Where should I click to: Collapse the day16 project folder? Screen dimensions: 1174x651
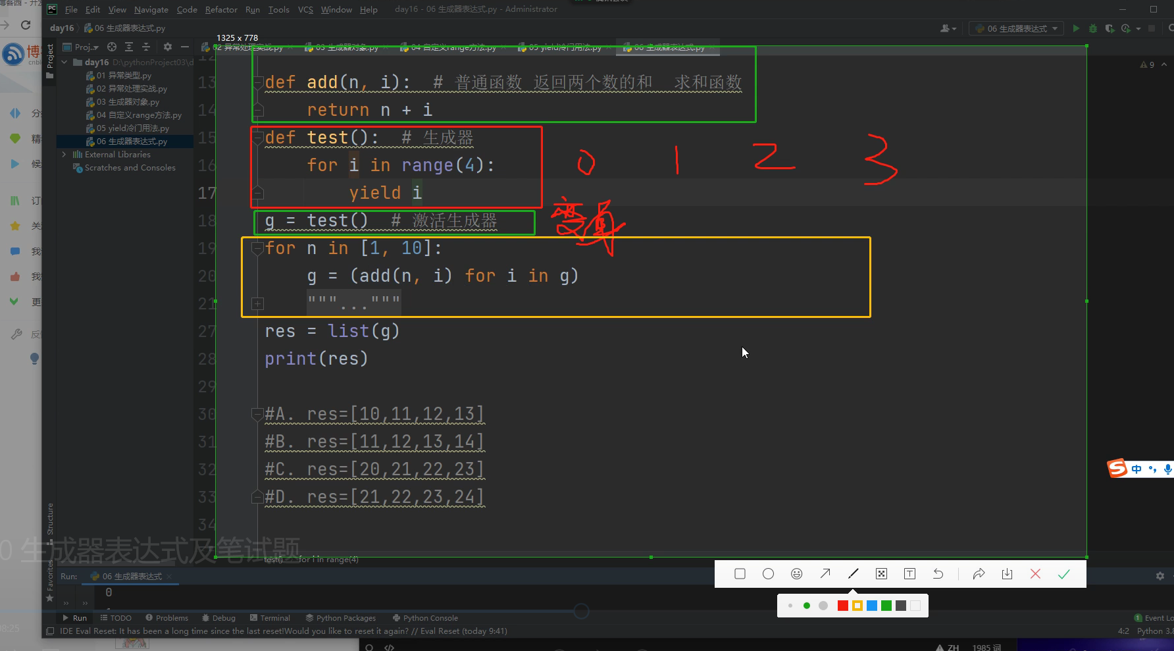click(64, 63)
